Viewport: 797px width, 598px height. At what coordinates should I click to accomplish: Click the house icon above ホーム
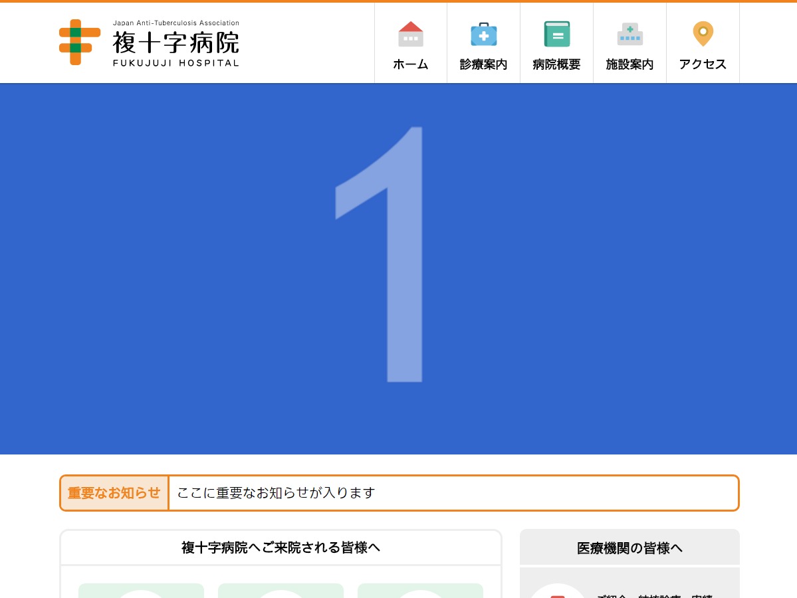[411, 34]
